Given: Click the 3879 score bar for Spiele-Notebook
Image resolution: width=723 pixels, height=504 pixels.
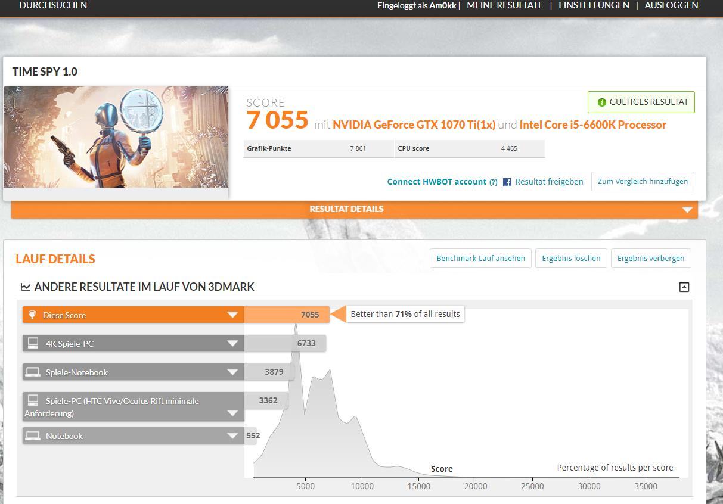Looking at the screenshot, I should click(x=269, y=372).
